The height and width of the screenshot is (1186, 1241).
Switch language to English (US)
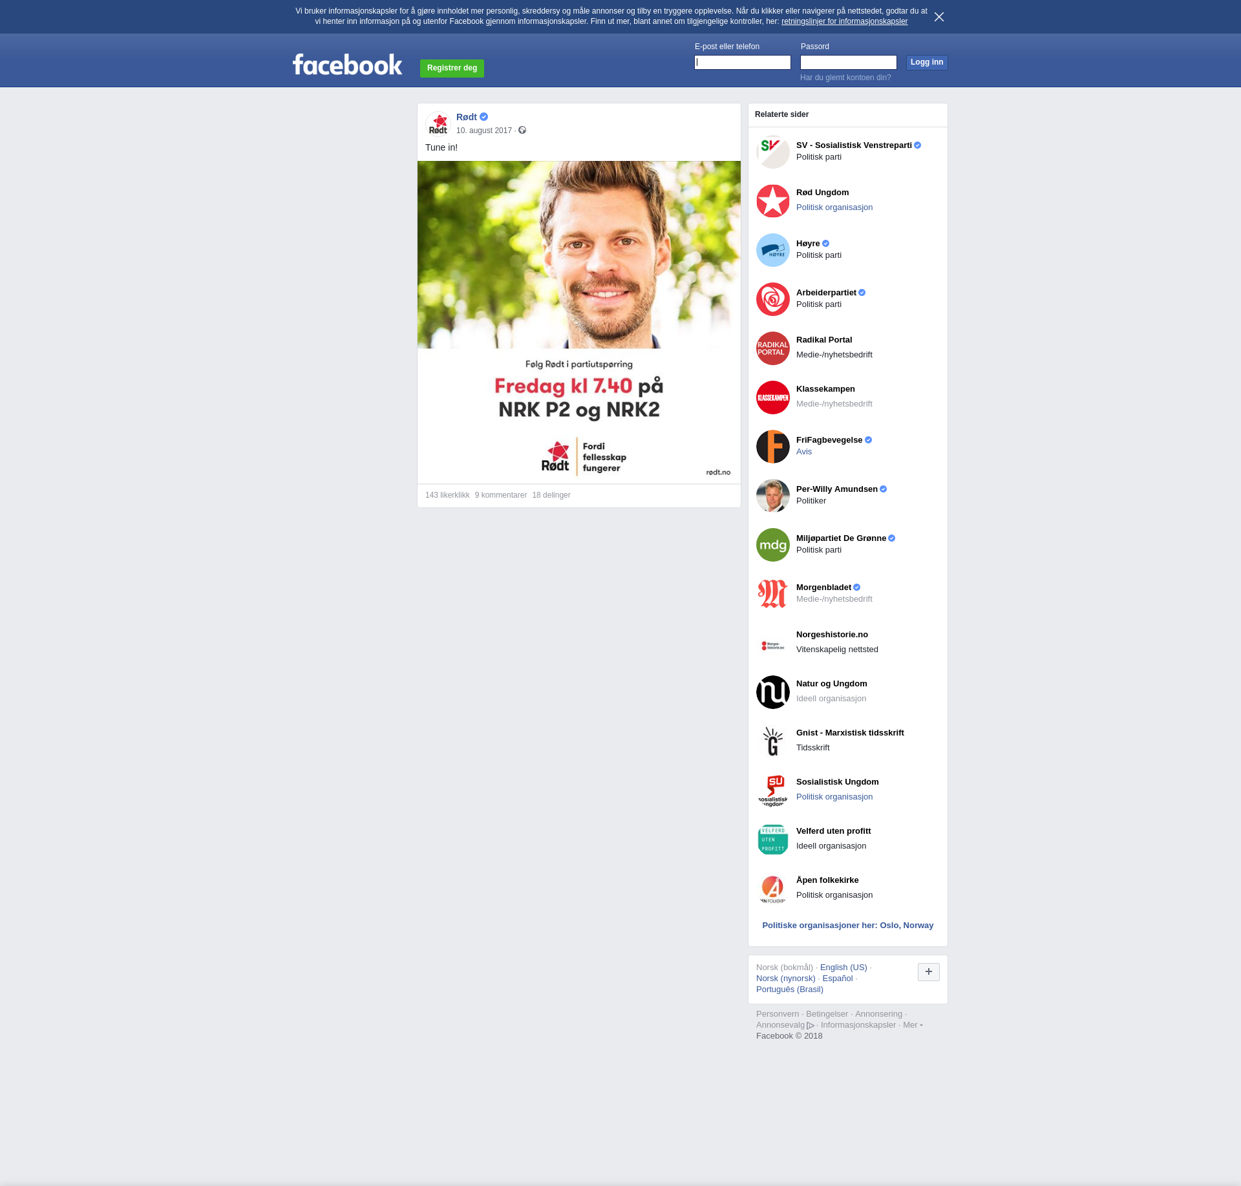click(843, 968)
